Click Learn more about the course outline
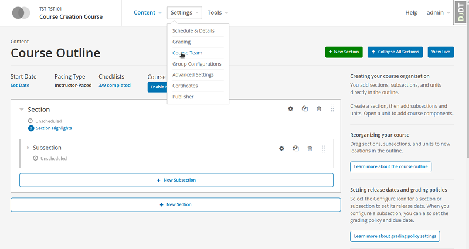 coord(390,167)
